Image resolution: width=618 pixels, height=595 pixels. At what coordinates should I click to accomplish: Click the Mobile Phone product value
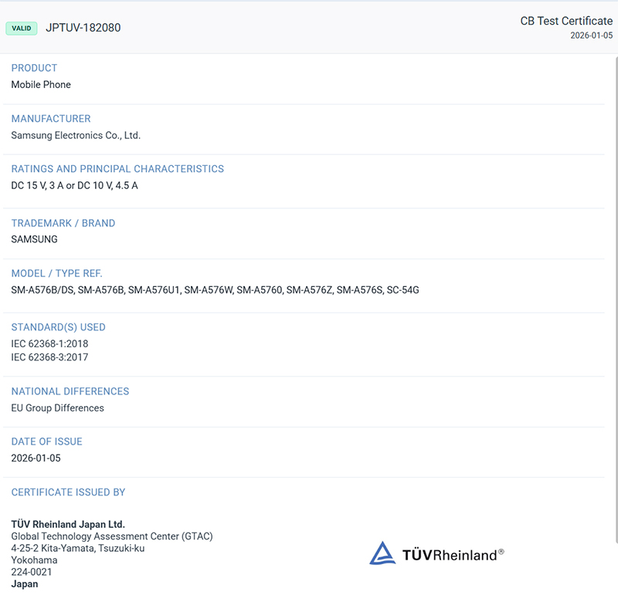tap(41, 85)
